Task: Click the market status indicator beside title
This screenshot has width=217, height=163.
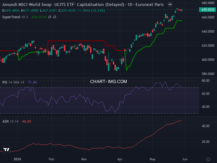Action: [x=170, y=4]
